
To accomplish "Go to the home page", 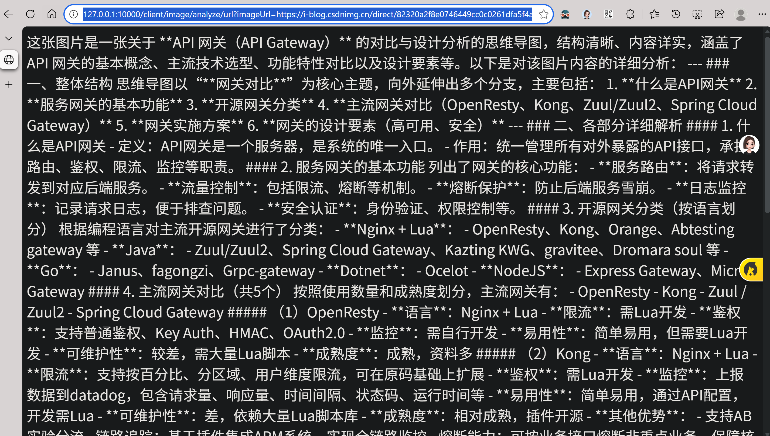I will (x=52, y=14).
